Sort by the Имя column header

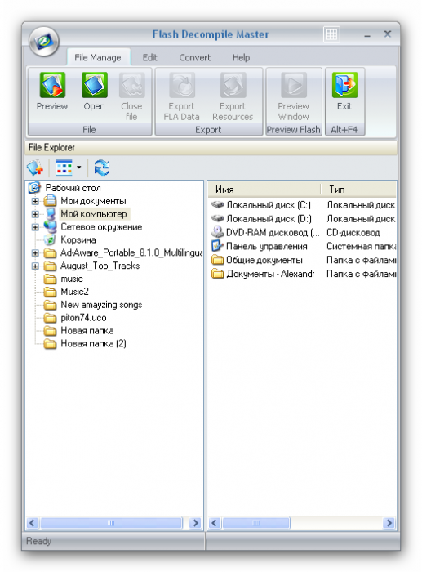point(264,190)
